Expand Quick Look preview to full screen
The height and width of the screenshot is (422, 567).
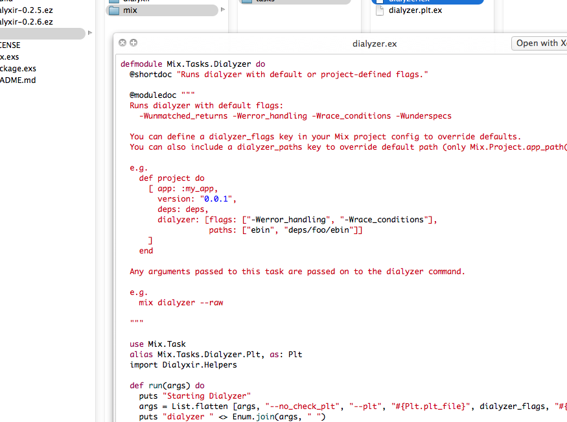click(x=133, y=43)
